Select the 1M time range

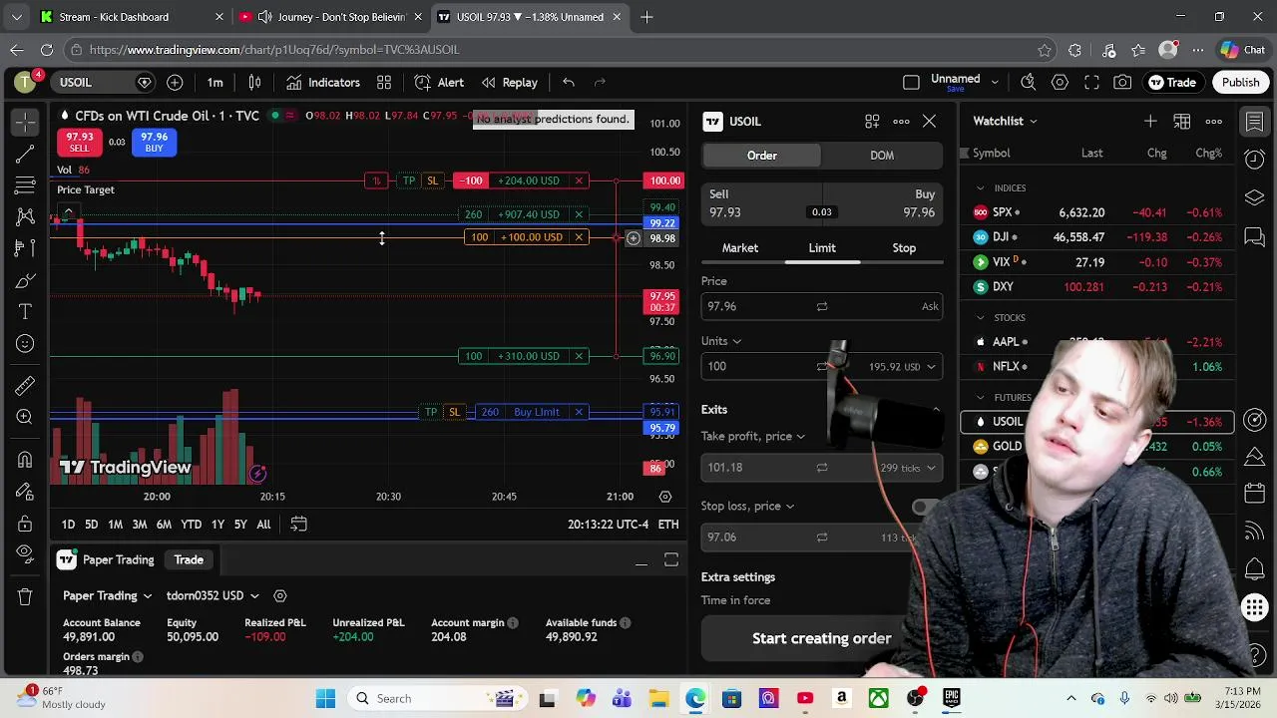pyautogui.click(x=115, y=524)
